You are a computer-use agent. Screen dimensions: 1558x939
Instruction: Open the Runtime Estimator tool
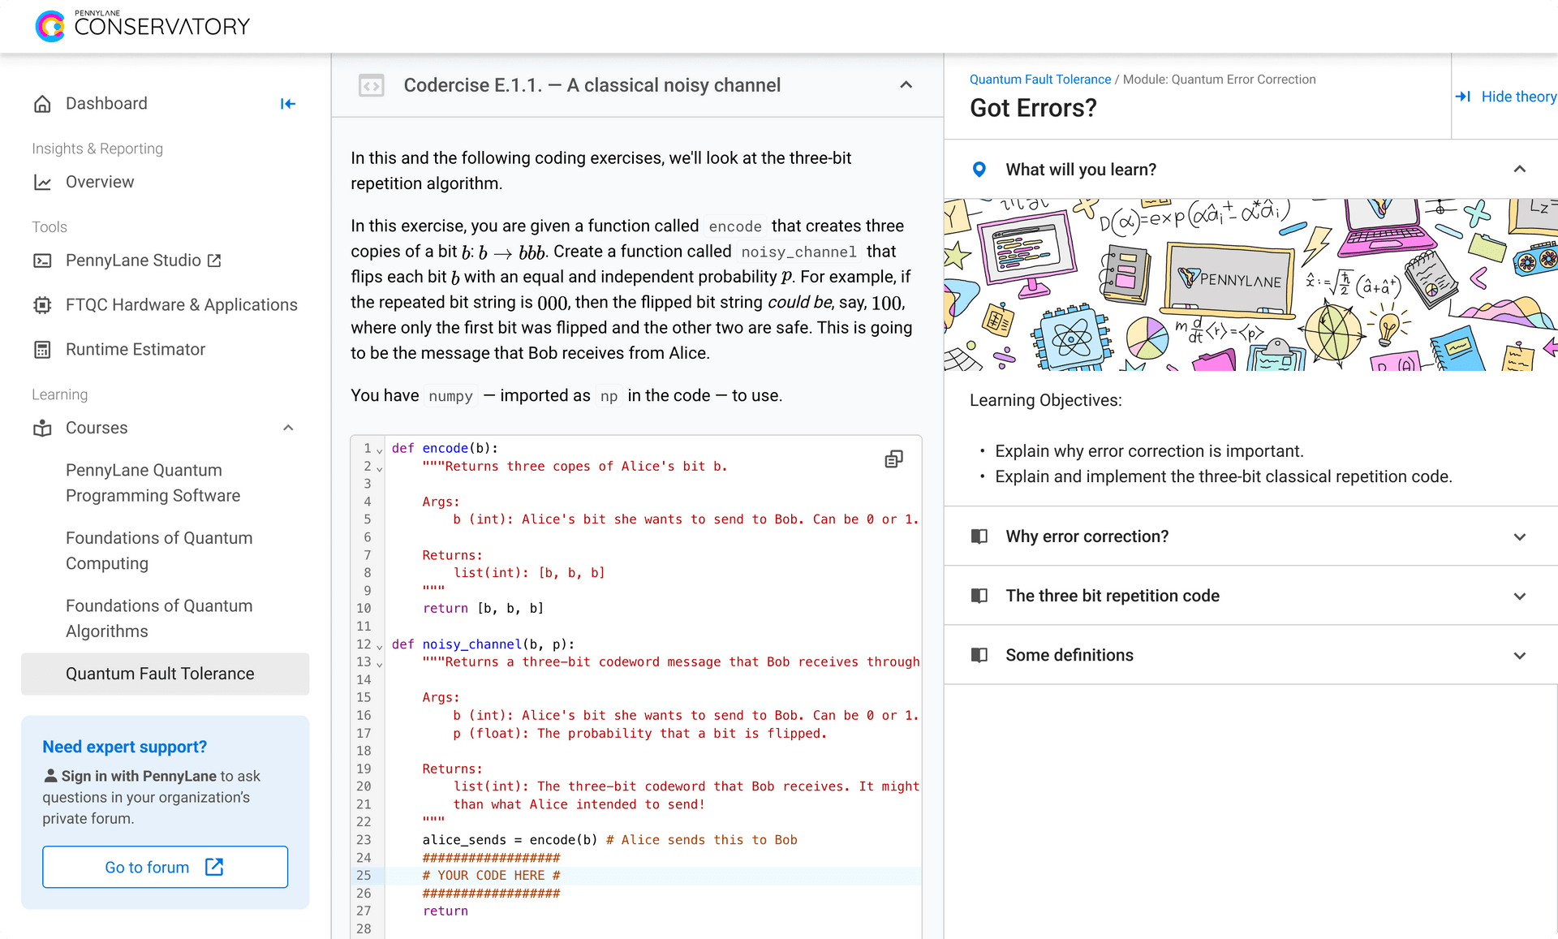coord(136,350)
